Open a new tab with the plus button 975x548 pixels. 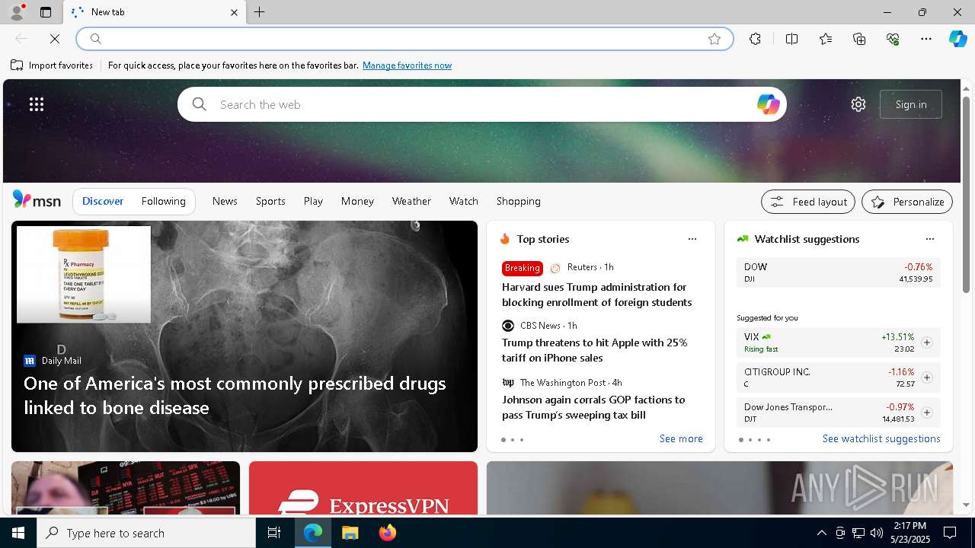pos(260,12)
